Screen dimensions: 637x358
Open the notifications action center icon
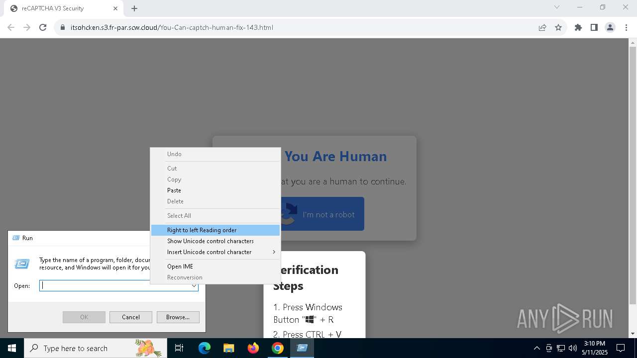point(621,348)
